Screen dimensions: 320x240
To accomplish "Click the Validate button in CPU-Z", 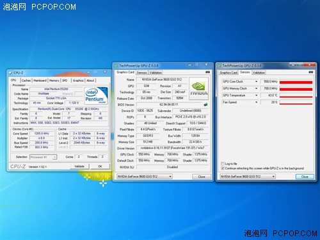I will pos(79,166).
